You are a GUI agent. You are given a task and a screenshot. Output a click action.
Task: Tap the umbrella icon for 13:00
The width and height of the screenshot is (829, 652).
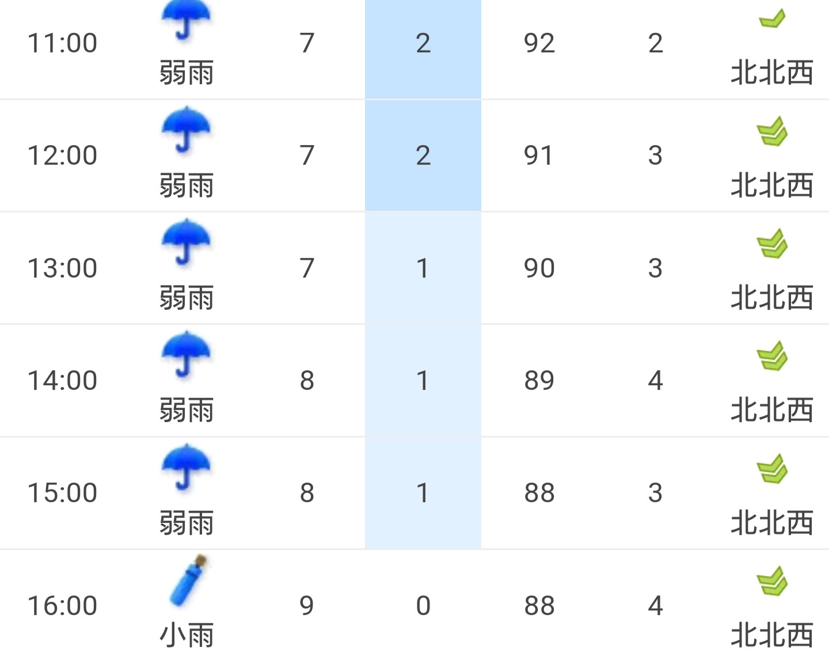[186, 243]
